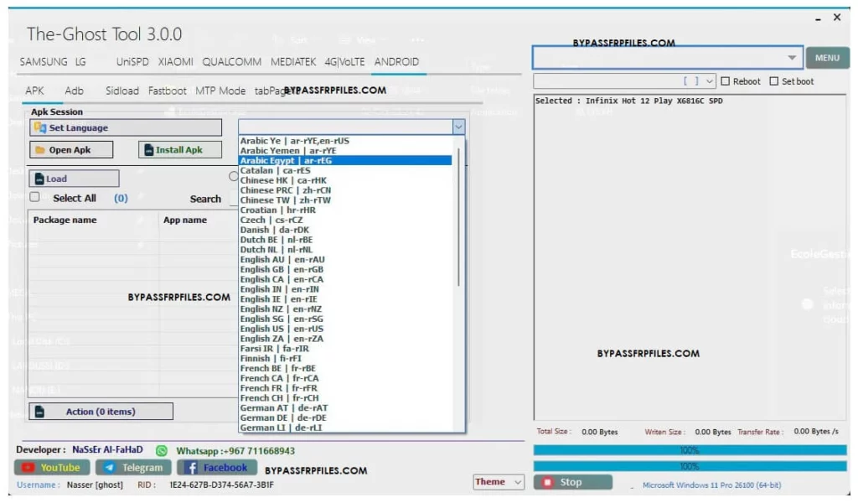Select the radio button near Load
Viewport: 858px width, 503px height.
click(234, 176)
